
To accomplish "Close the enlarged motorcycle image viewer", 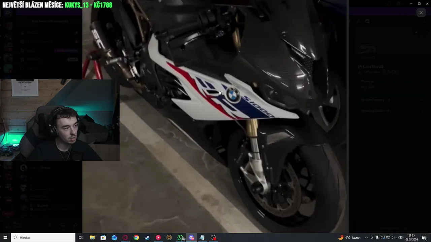I will (421, 12).
